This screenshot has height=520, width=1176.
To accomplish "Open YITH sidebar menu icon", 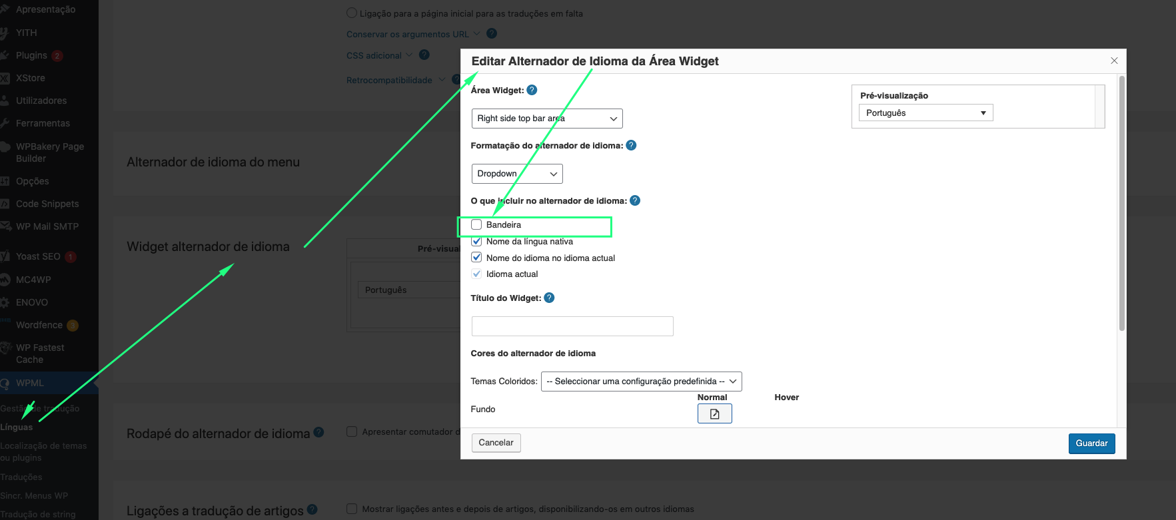I will (5, 33).
